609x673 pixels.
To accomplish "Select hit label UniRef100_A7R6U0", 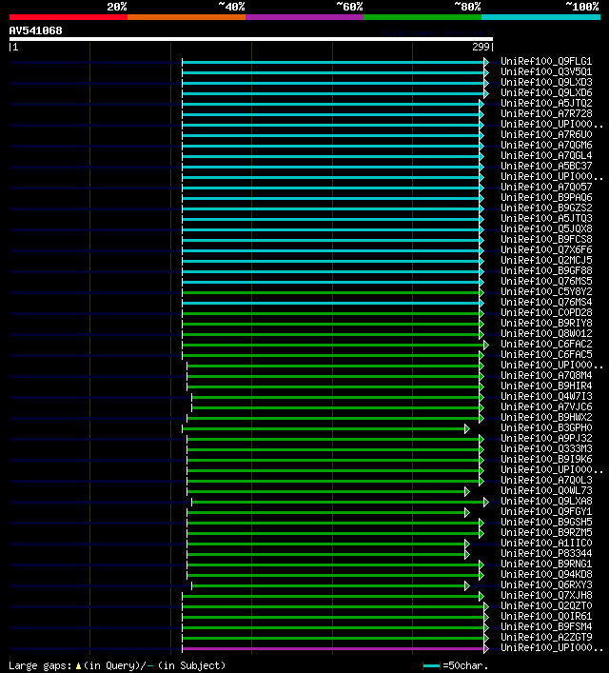I will 546,134.
